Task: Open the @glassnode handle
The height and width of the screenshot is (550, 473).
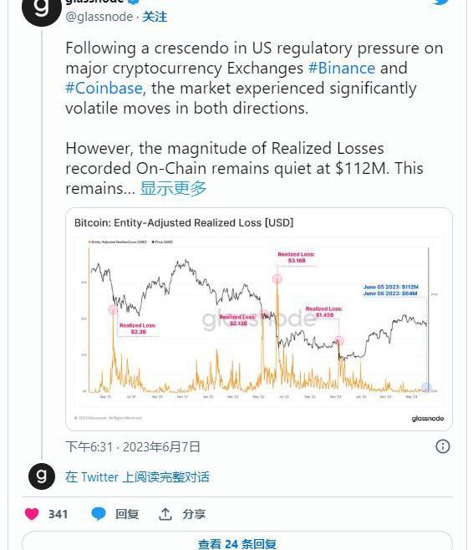Action: click(99, 17)
